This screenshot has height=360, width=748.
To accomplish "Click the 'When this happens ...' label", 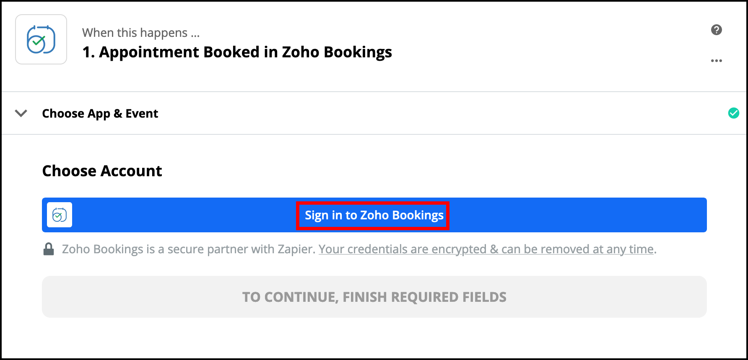I will pyautogui.click(x=135, y=33).
